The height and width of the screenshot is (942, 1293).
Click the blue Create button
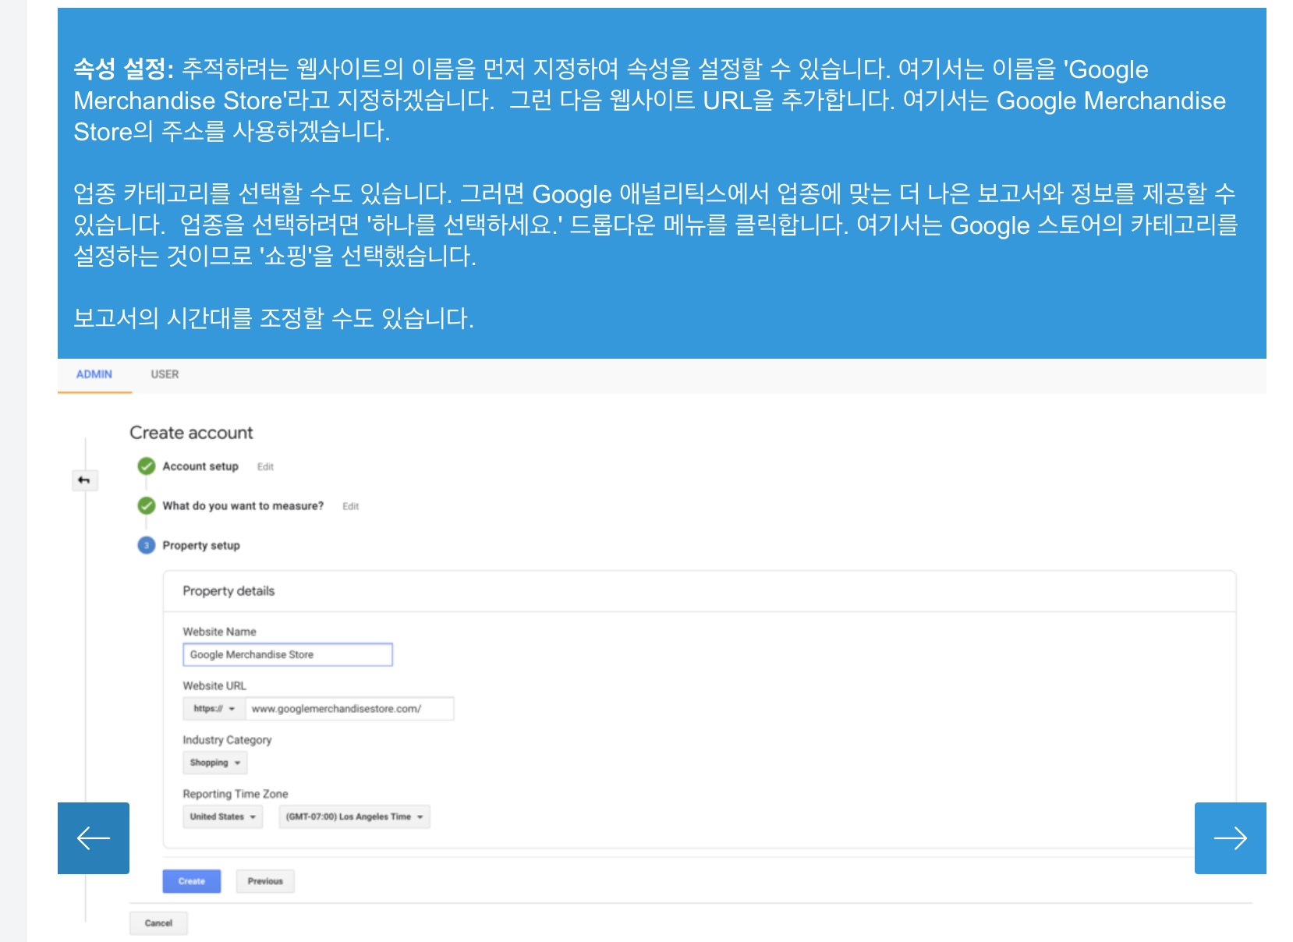(x=192, y=881)
